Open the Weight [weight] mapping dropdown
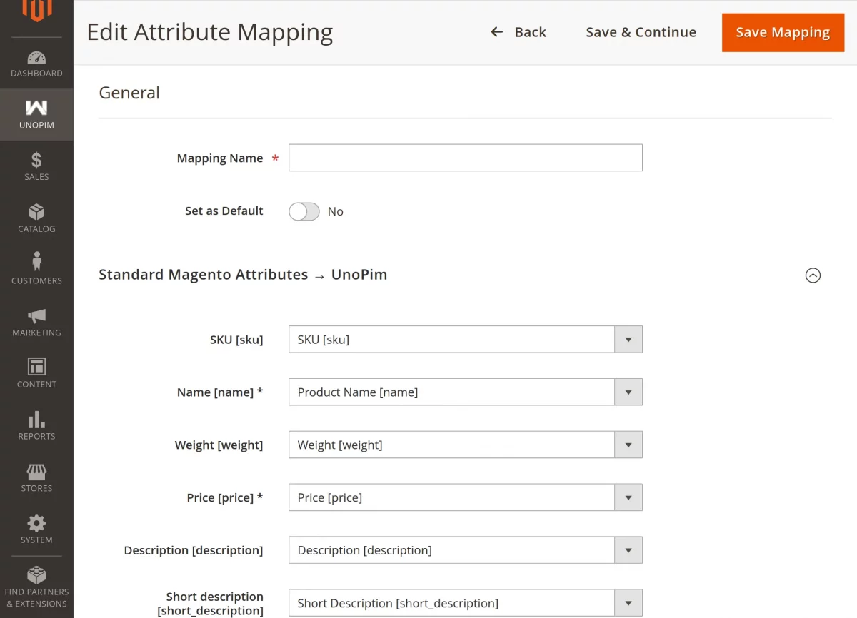Screen dimensions: 857x618 [x=466, y=445]
